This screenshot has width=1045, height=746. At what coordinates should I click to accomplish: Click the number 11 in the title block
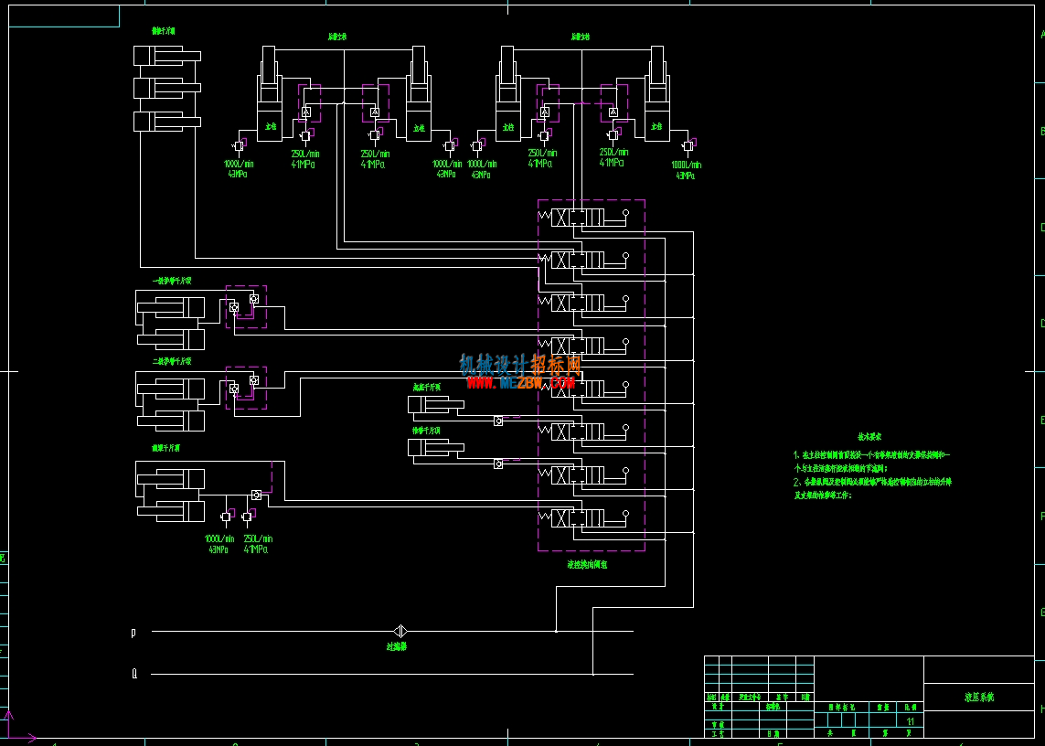click(x=911, y=721)
